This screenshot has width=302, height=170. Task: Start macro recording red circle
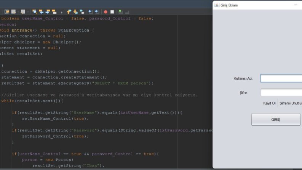tap(105, 12)
